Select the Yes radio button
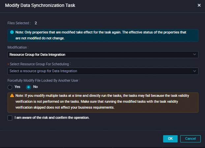Screen dimensions: 205x148 (x=10, y=87)
